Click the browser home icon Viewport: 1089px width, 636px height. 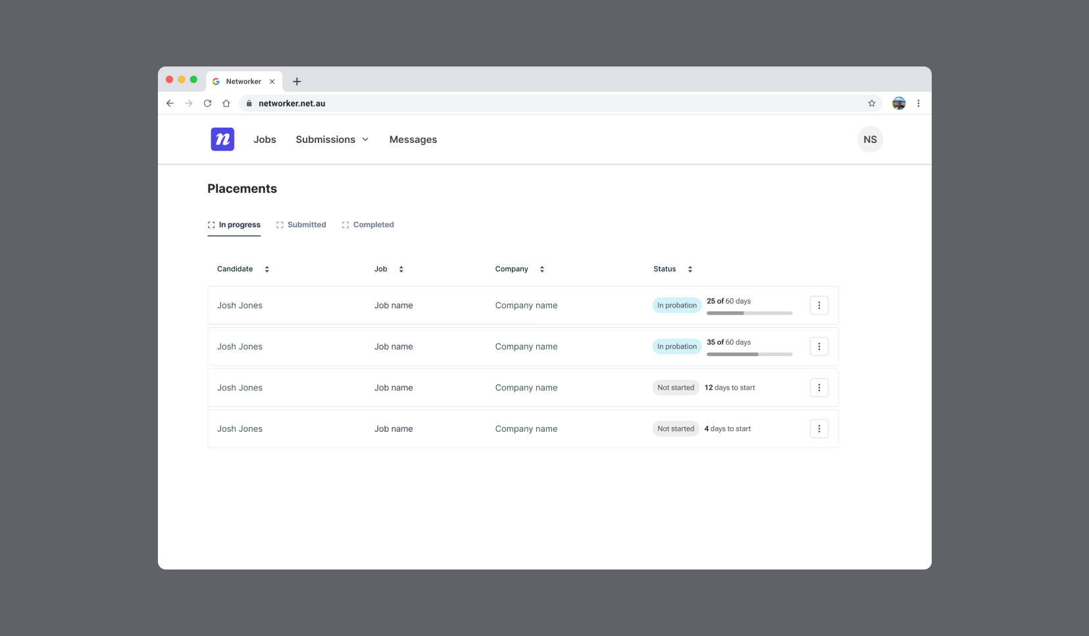click(226, 103)
